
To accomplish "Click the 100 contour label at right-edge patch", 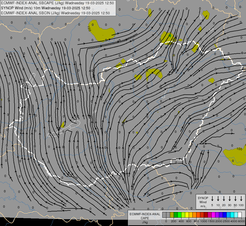I will pyautogui.click(x=239, y=149).
